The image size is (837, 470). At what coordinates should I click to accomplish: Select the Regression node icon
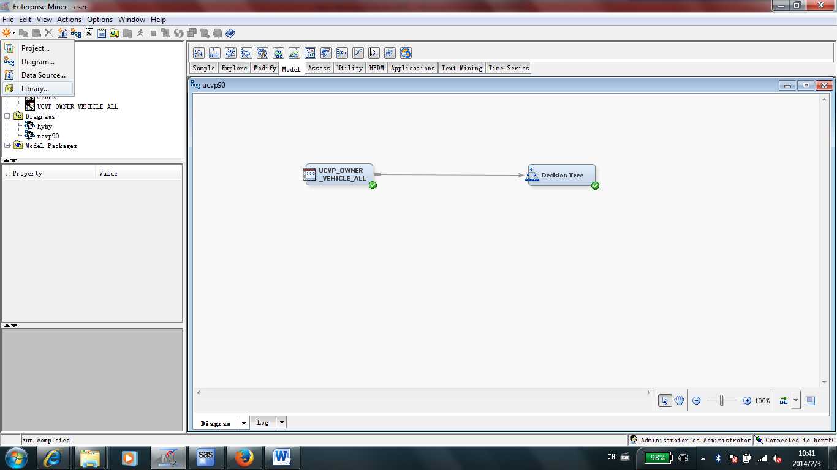pos(374,53)
